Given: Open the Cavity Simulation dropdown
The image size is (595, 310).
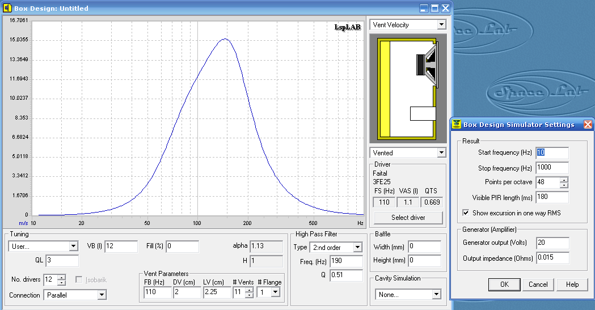Looking at the screenshot, I should pyautogui.click(x=436, y=295).
